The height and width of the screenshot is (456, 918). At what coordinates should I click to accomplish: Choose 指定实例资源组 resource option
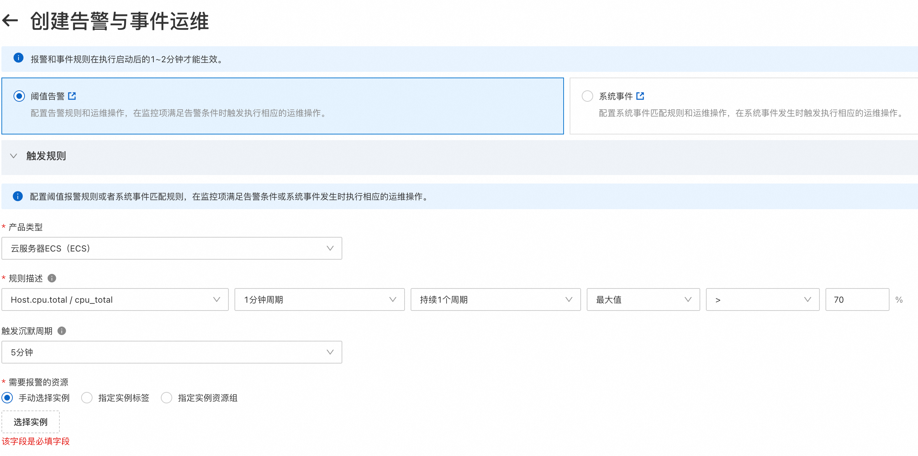tap(167, 398)
